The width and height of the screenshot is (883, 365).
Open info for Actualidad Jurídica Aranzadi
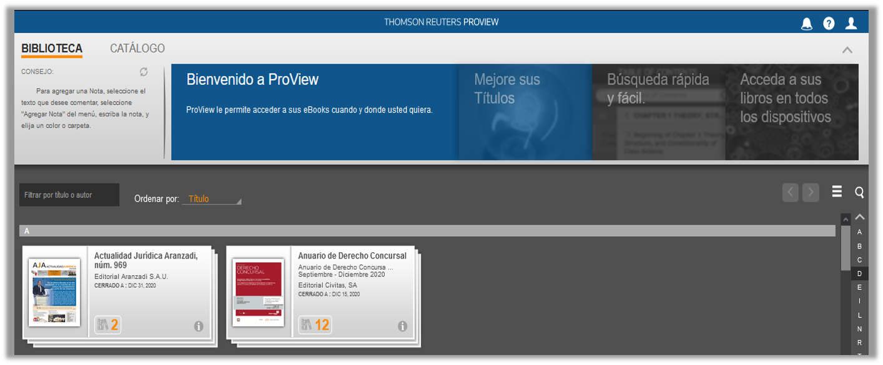click(x=199, y=326)
